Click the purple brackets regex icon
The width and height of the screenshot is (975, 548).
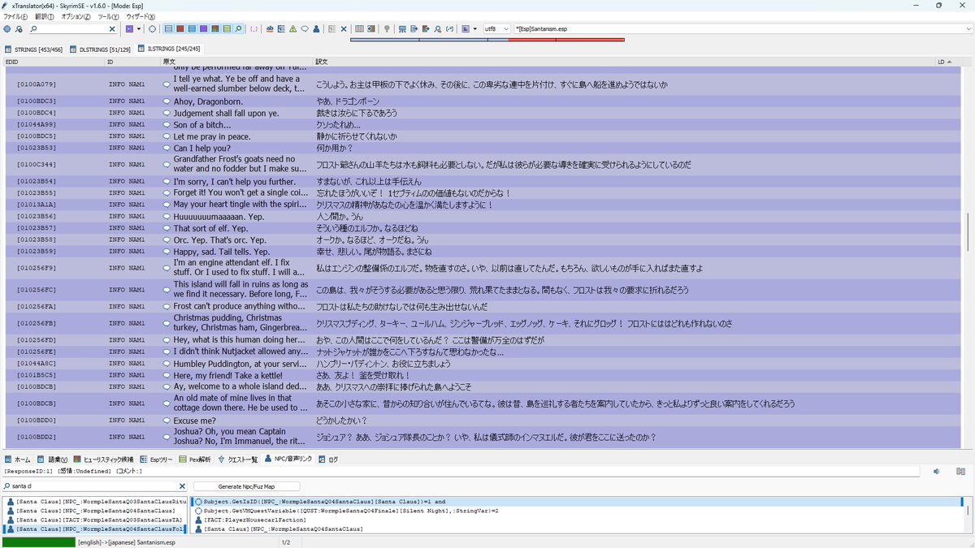tap(254, 28)
